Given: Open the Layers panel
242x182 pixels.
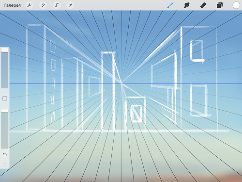Looking at the screenshot, I should click(x=220, y=5).
